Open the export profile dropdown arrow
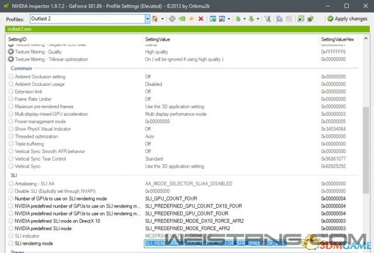The width and height of the screenshot is (374, 253). click(x=244, y=19)
